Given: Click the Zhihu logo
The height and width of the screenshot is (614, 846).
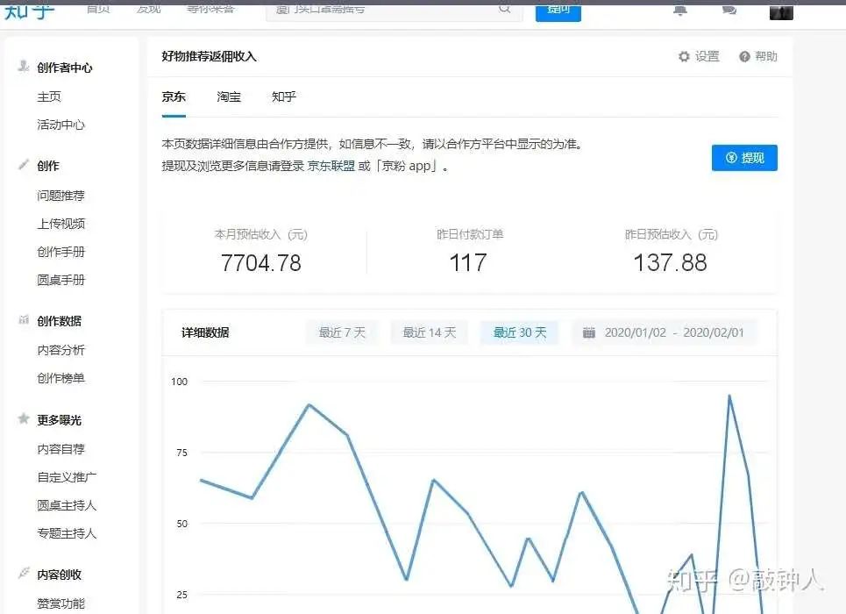Looking at the screenshot, I should (x=30, y=12).
